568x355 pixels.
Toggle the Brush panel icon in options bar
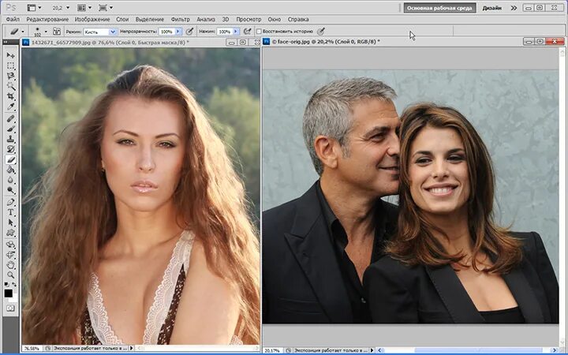pyautogui.click(x=57, y=32)
